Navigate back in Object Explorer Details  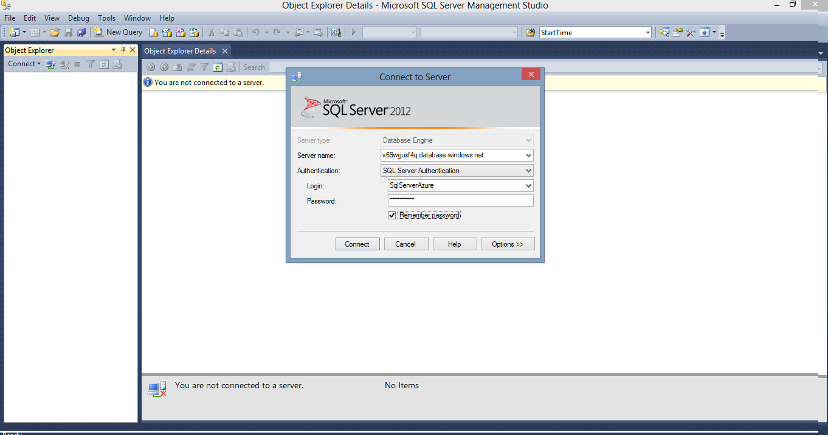(x=151, y=67)
